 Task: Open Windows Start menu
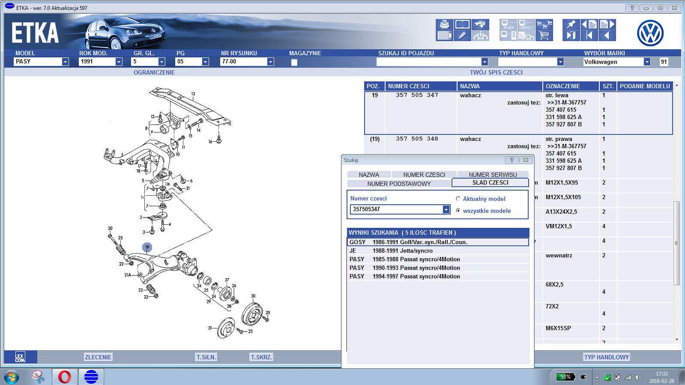point(12,377)
